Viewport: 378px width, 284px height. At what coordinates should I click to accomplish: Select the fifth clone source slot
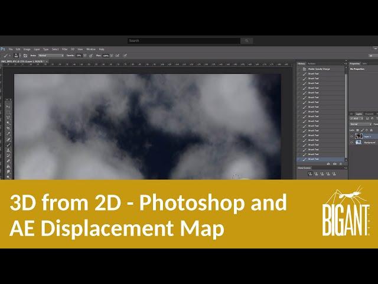pyautogui.click(x=334, y=173)
